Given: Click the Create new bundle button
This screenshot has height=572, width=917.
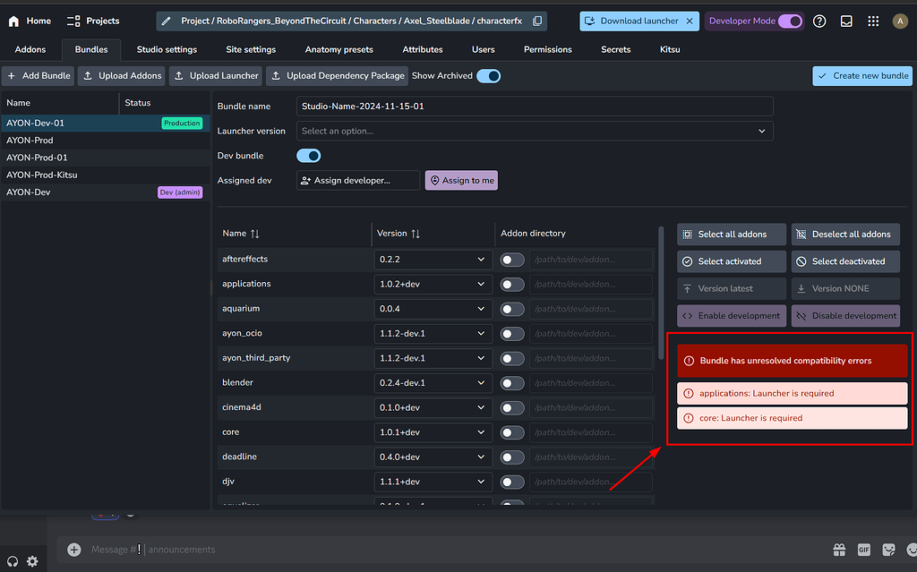Looking at the screenshot, I should [x=861, y=76].
